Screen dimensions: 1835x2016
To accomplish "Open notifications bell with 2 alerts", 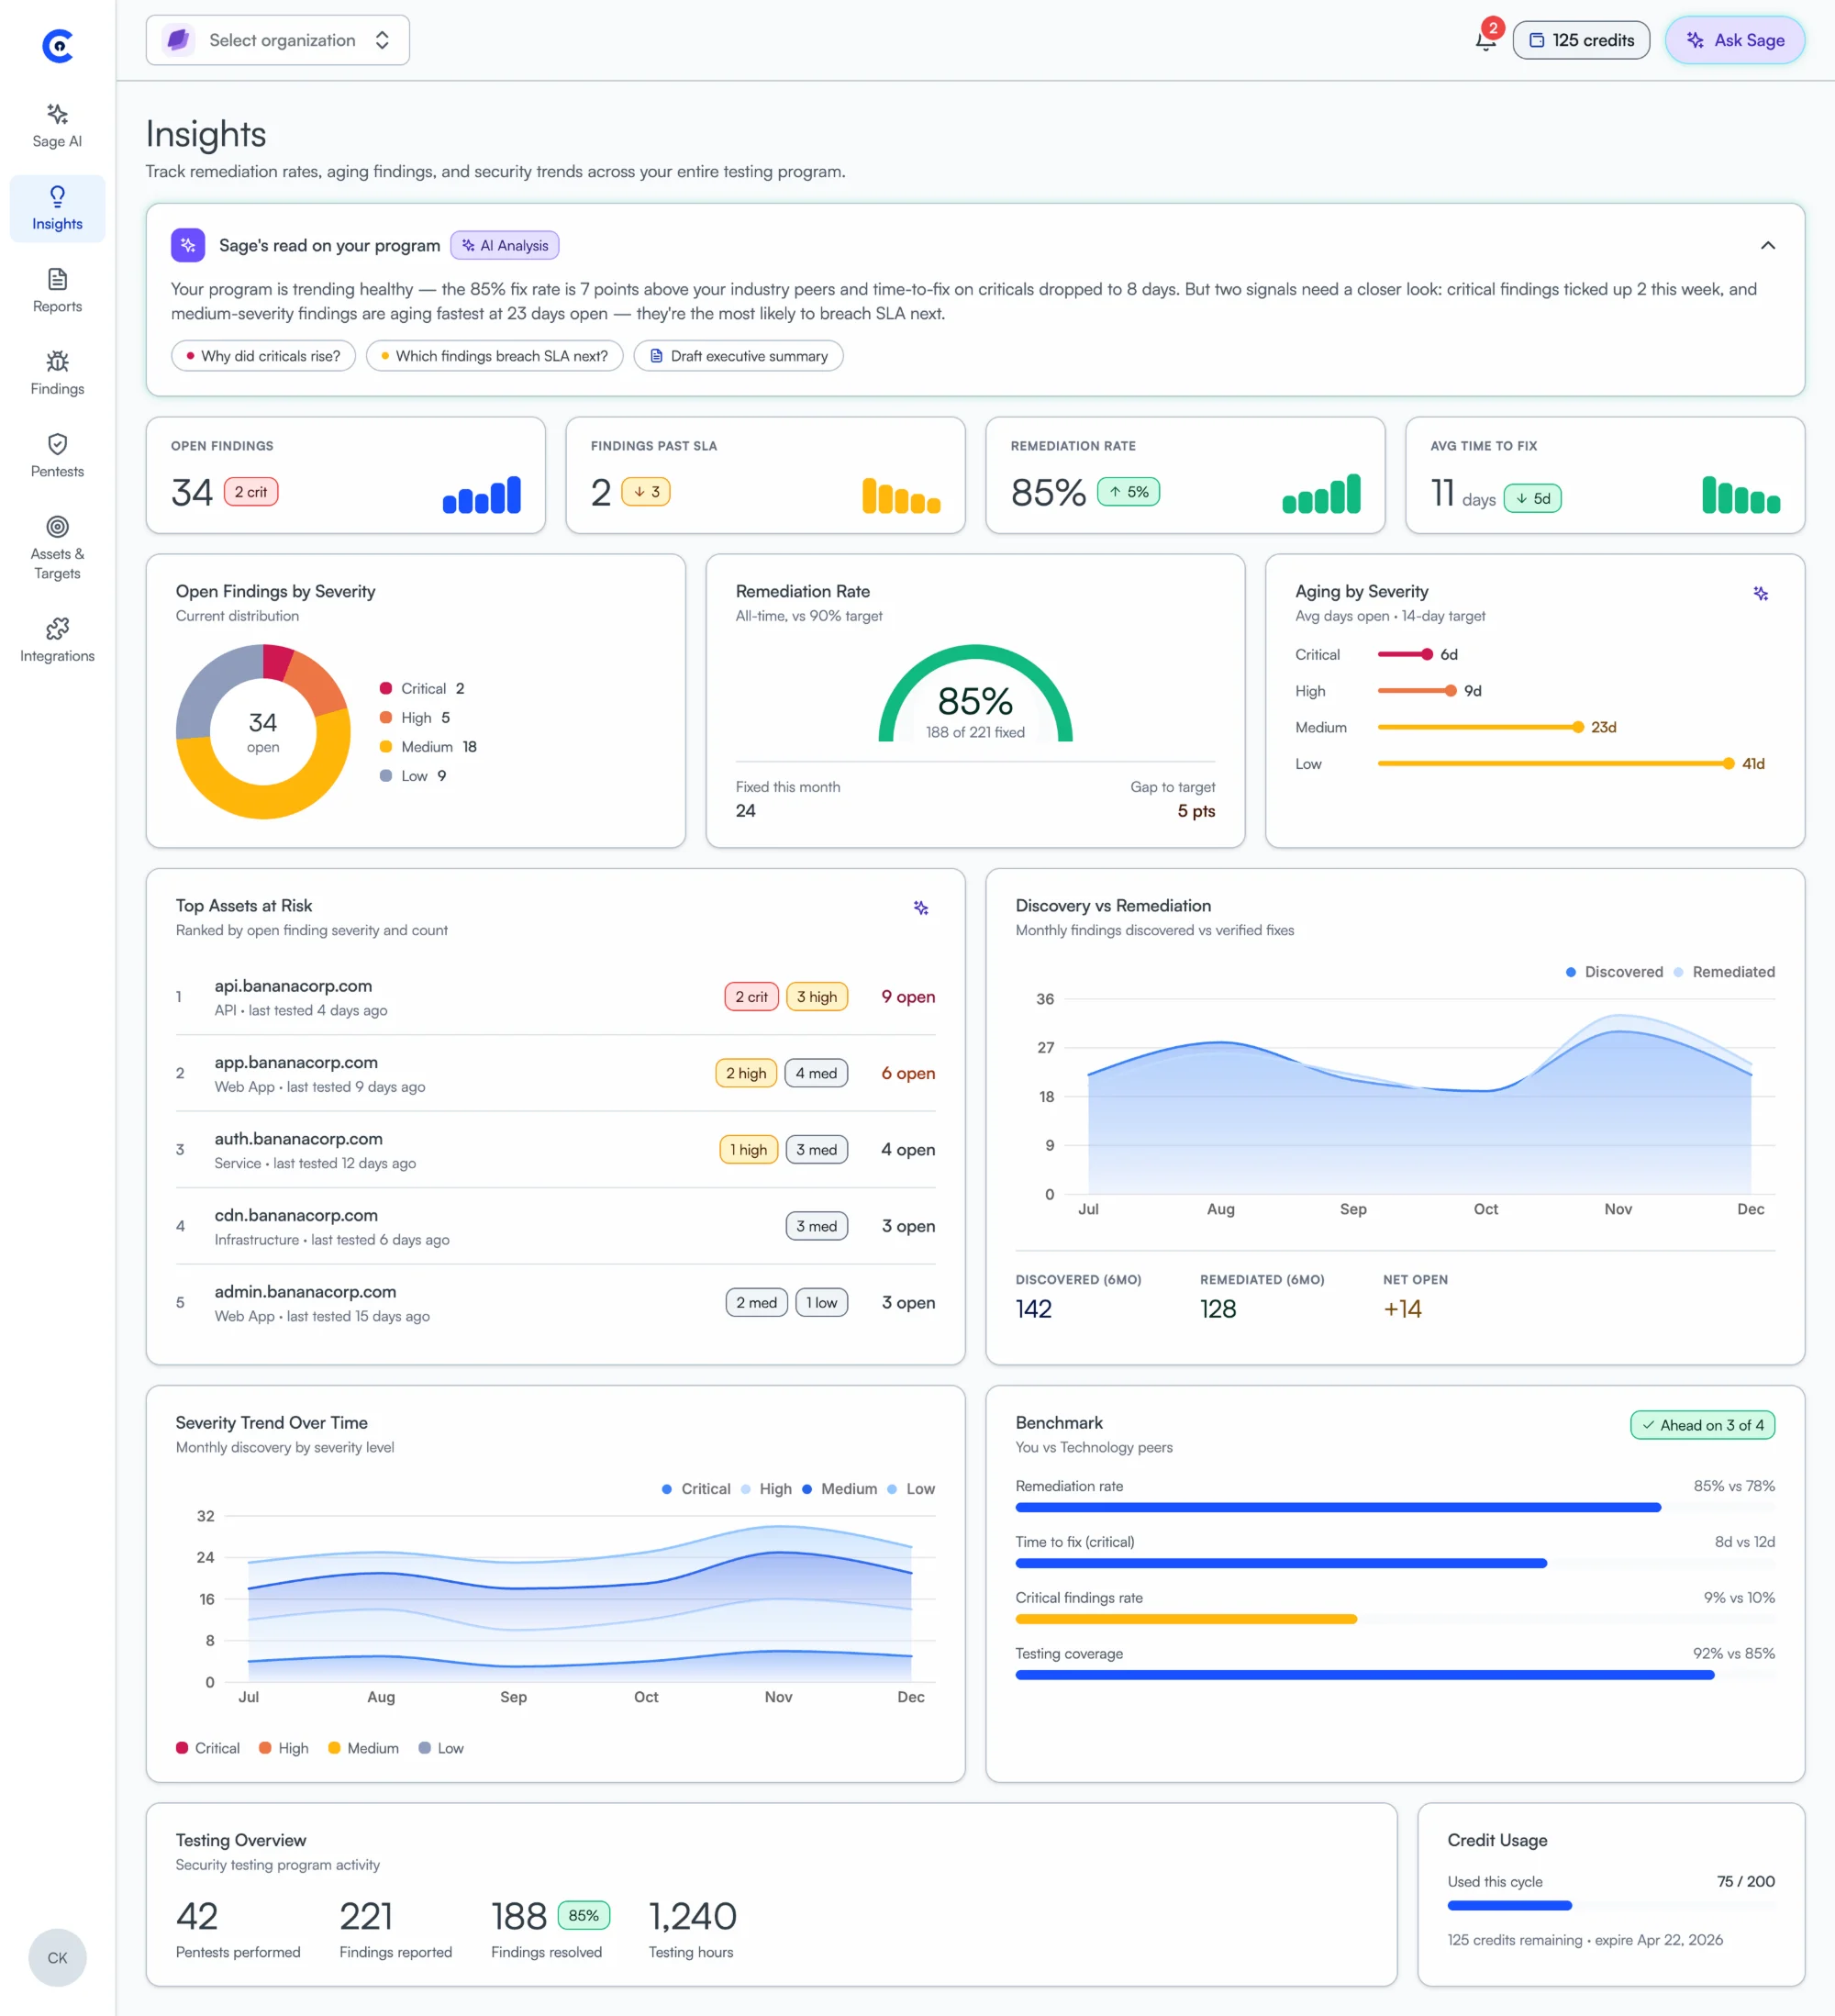I will (x=1486, y=40).
